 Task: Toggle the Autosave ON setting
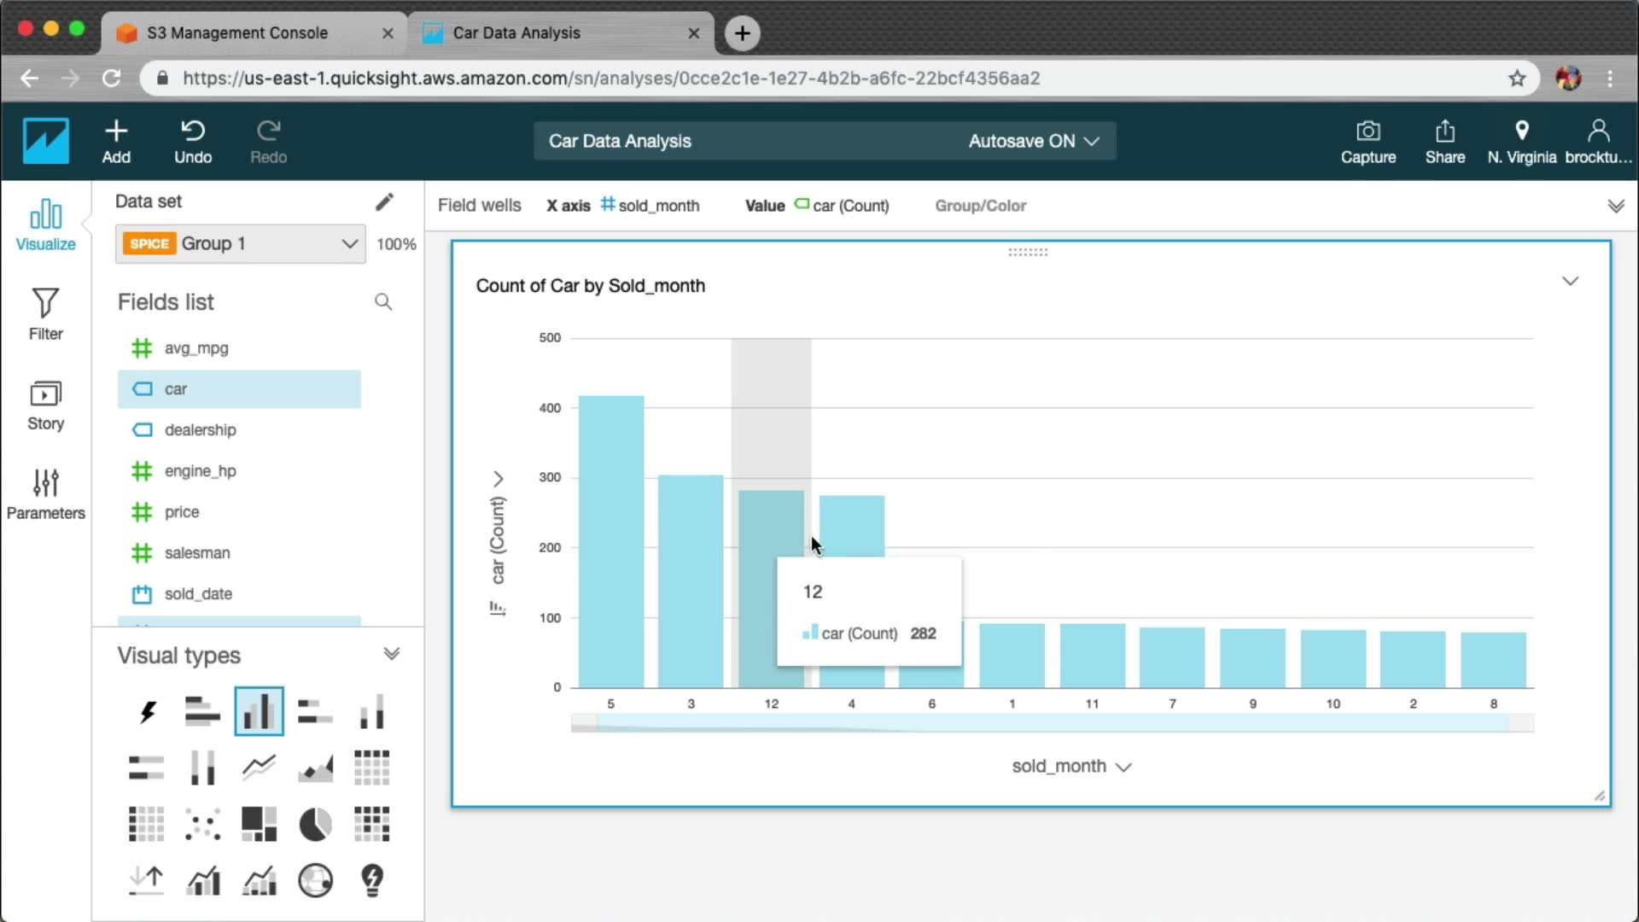coord(1033,141)
